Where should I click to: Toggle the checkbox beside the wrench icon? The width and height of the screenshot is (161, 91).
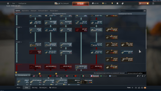(x=140, y=76)
